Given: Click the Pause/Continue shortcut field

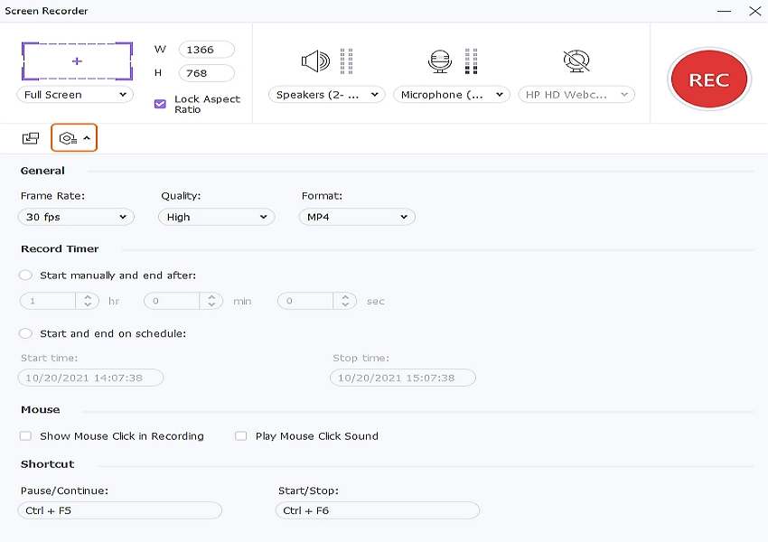Looking at the screenshot, I should click(x=119, y=510).
